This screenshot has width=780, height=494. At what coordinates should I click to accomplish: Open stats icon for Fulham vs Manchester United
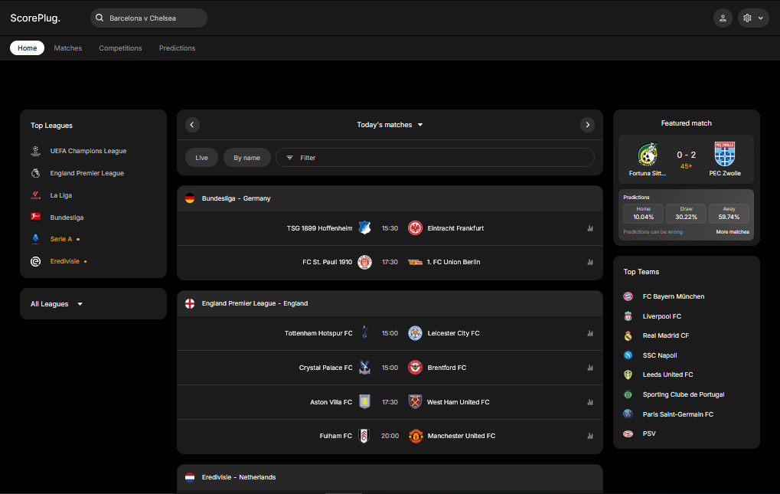(590, 436)
